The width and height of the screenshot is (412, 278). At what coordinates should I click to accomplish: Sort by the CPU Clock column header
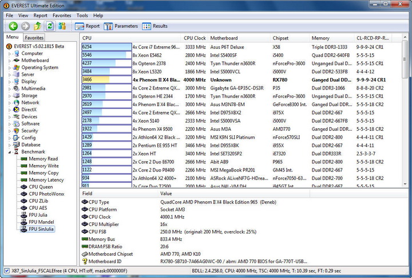pyautogui.click(x=195, y=38)
